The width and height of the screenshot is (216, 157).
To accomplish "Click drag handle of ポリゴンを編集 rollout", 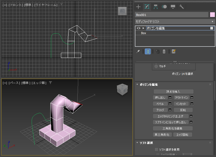I will (x=210, y=84).
